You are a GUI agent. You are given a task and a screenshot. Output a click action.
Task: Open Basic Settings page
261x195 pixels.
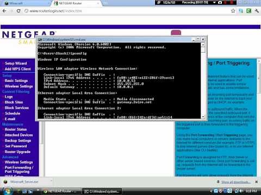(x=16, y=81)
